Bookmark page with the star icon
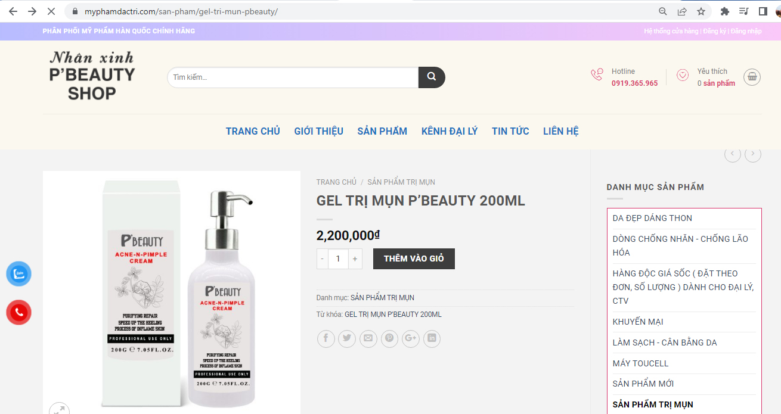The image size is (781, 414). tap(701, 11)
